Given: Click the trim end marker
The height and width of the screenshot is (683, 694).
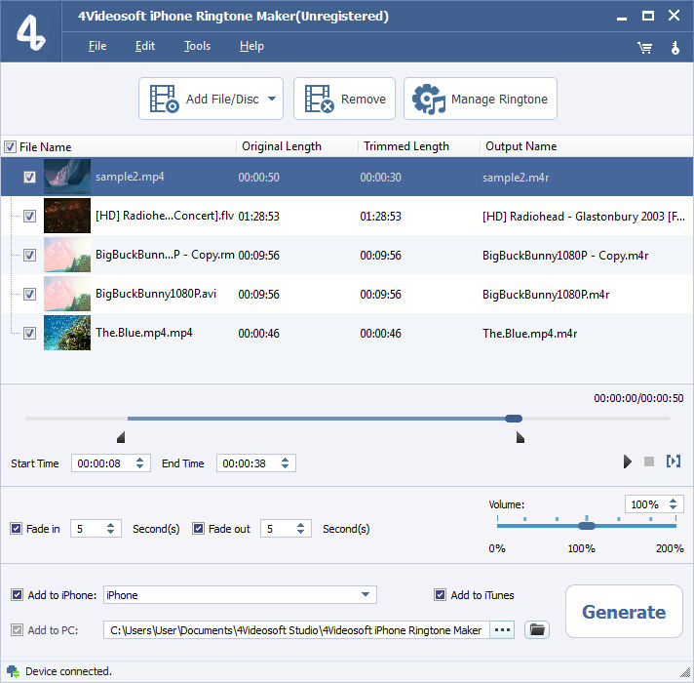Looking at the screenshot, I should click(520, 437).
